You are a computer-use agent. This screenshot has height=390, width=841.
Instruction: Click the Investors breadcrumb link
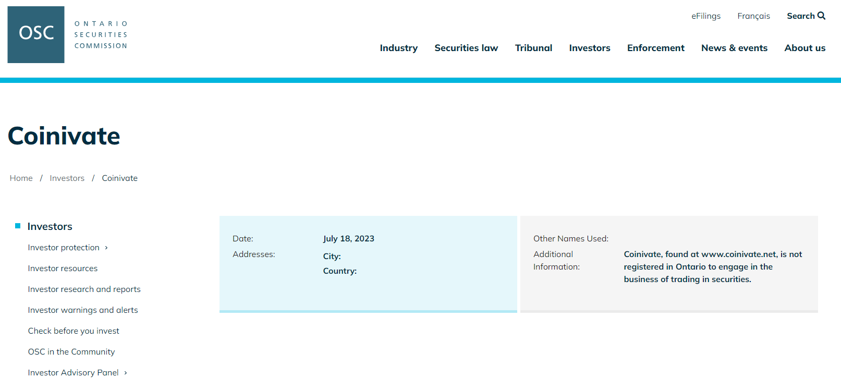(x=67, y=178)
